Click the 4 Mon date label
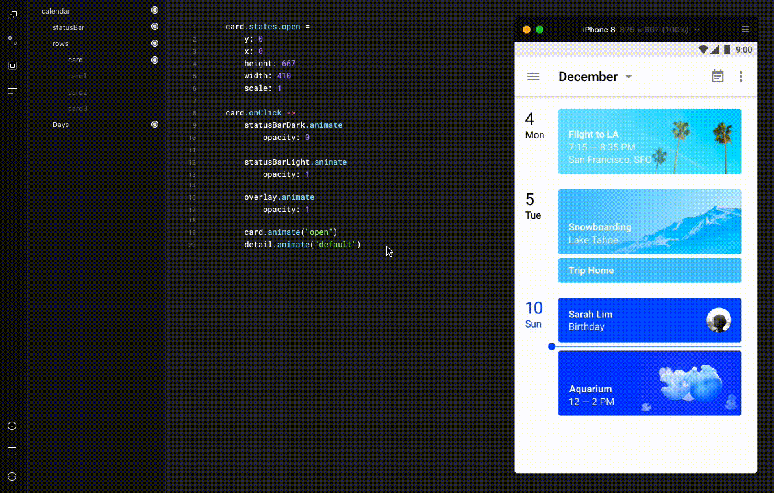 pos(534,125)
